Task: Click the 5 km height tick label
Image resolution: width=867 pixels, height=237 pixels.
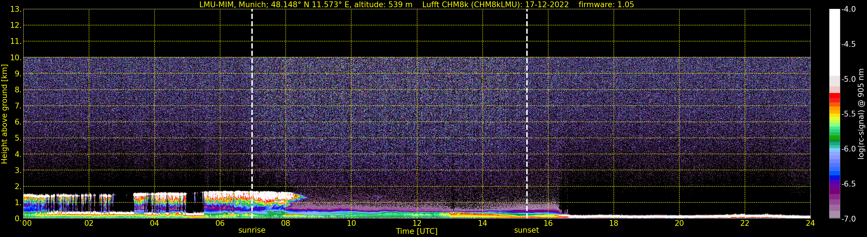Action: coord(18,138)
